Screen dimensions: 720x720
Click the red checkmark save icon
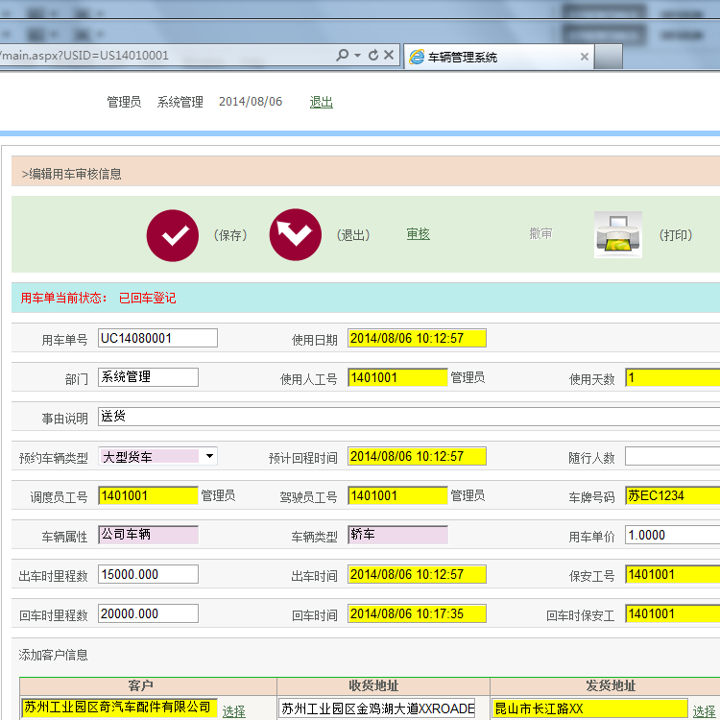click(173, 235)
